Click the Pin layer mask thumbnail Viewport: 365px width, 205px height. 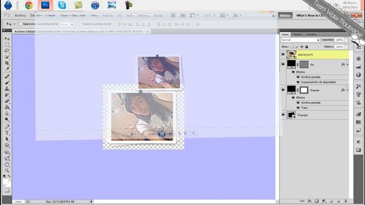click(x=304, y=64)
